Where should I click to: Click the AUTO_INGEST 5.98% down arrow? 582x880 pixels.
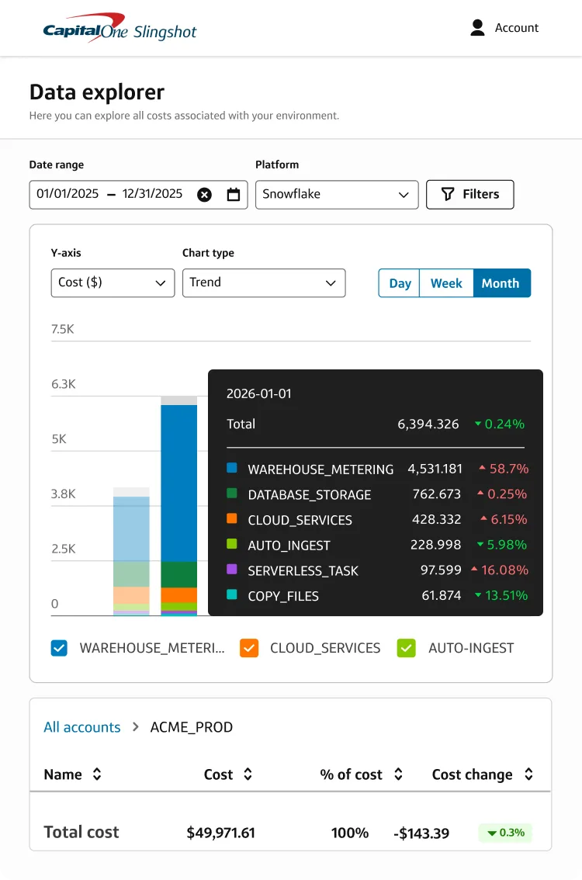480,545
